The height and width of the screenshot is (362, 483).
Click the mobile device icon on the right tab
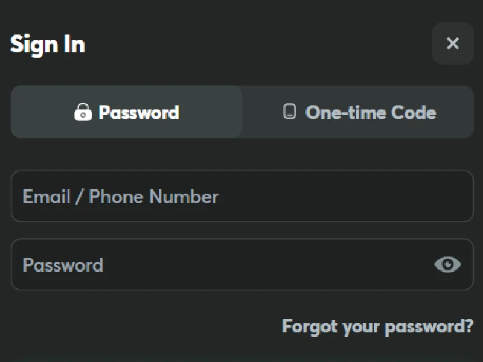click(289, 112)
